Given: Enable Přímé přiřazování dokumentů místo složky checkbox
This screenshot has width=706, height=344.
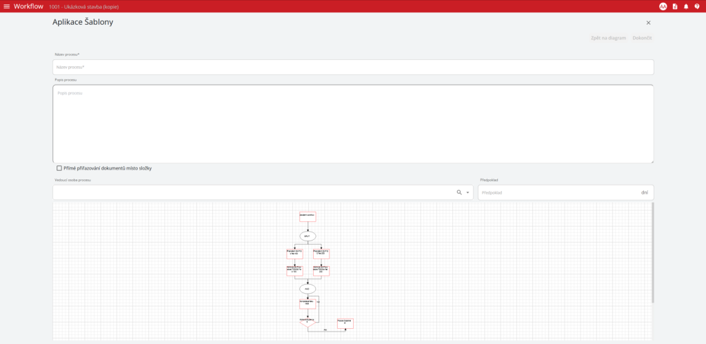Looking at the screenshot, I should [59, 168].
